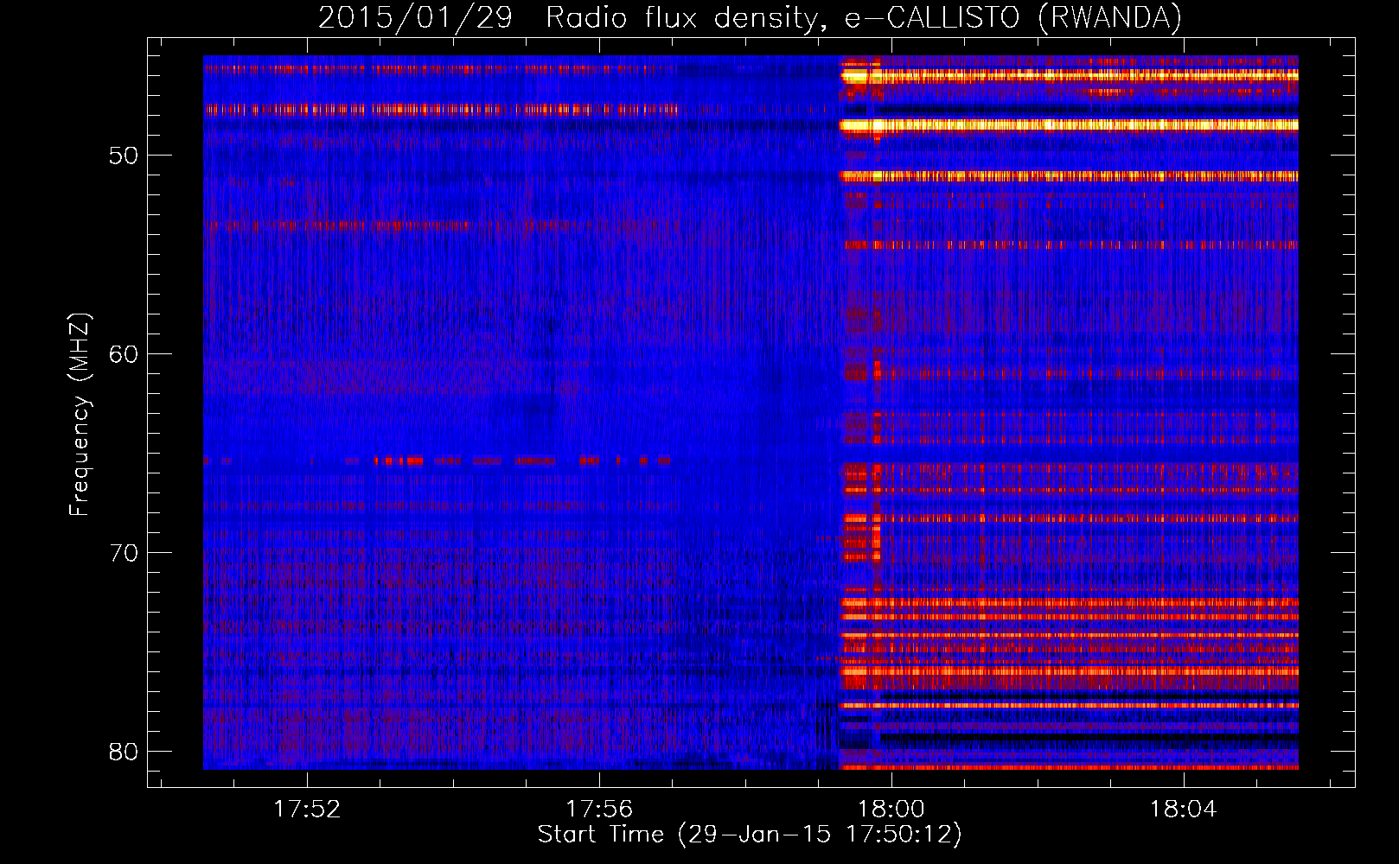
Task: Select the 17:56 time tick label
Action: 599,809
